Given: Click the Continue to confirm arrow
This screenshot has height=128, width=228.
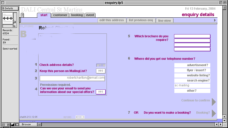Looking at the screenshot, I should pyautogui.click(x=214, y=101).
